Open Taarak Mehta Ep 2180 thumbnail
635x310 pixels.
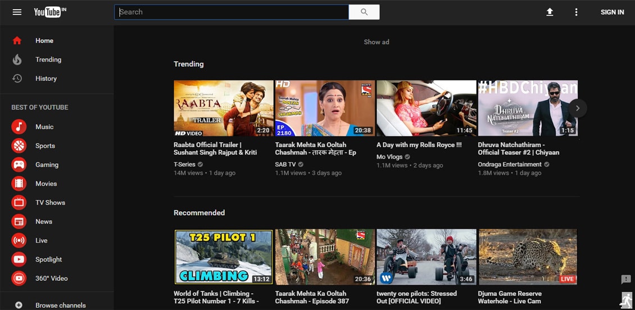click(325, 108)
